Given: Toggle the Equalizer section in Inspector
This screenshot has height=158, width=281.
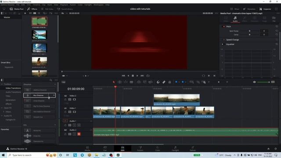Looking at the screenshot, I should click(223, 44).
